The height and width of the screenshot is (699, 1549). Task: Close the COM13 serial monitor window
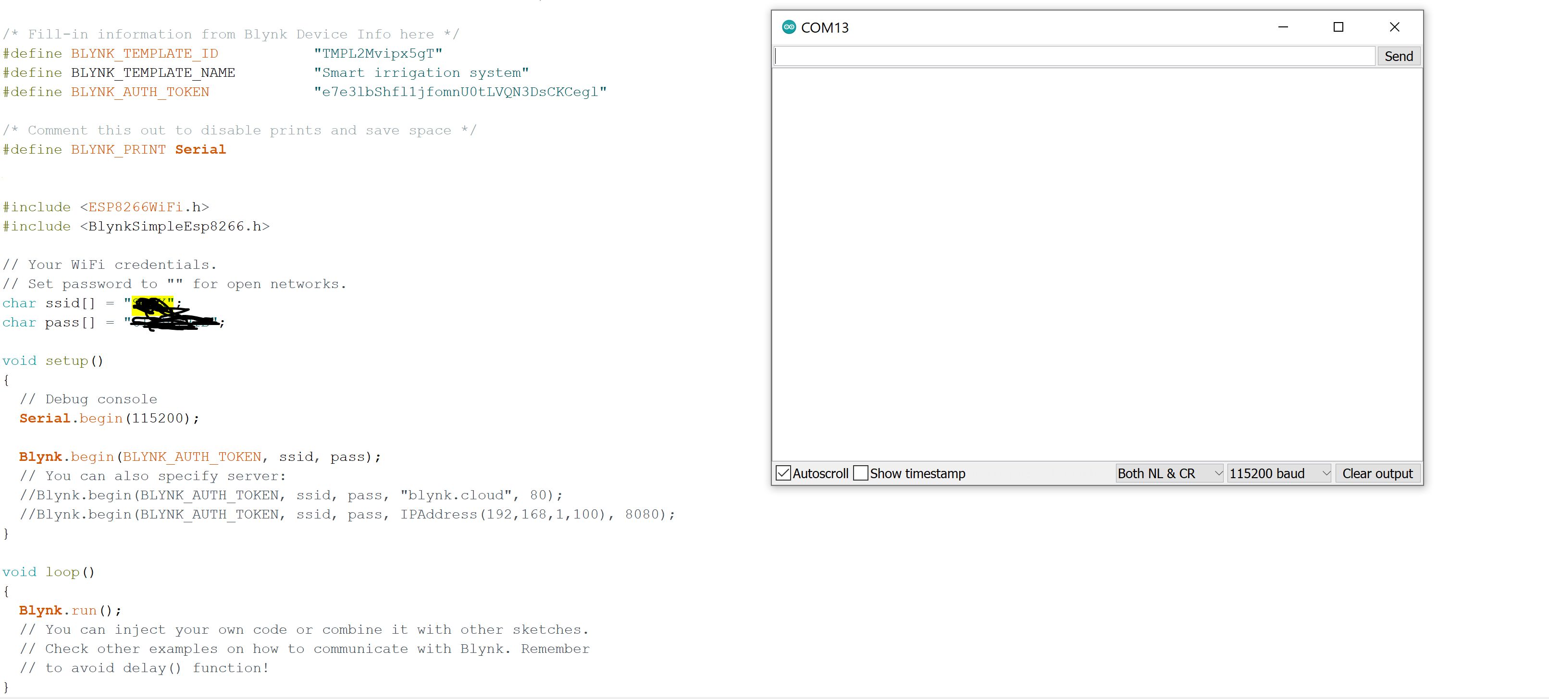point(1394,27)
